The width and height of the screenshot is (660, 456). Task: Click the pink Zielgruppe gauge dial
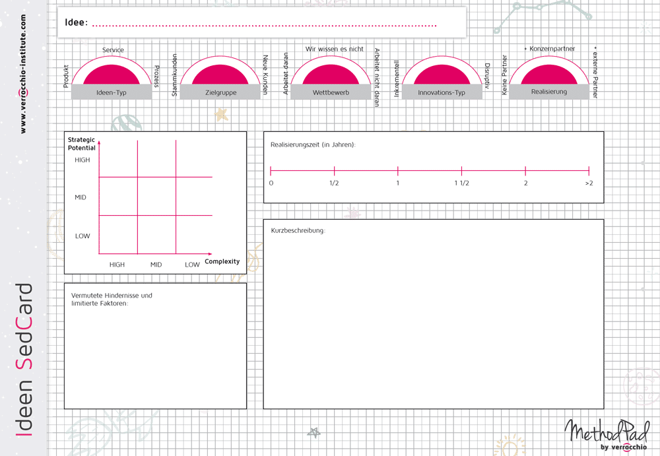(220, 75)
